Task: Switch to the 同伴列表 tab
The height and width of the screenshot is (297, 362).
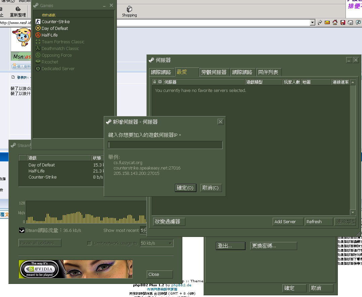Action: click(268, 72)
